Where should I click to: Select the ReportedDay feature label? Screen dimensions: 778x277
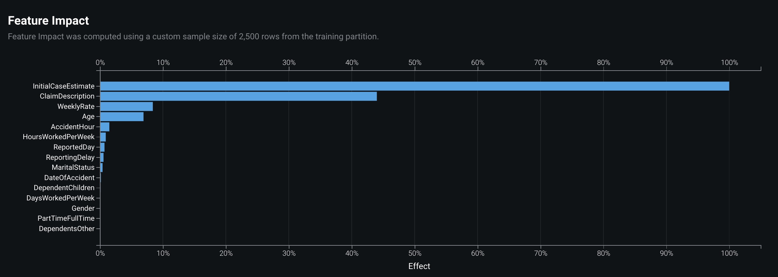tap(74, 147)
